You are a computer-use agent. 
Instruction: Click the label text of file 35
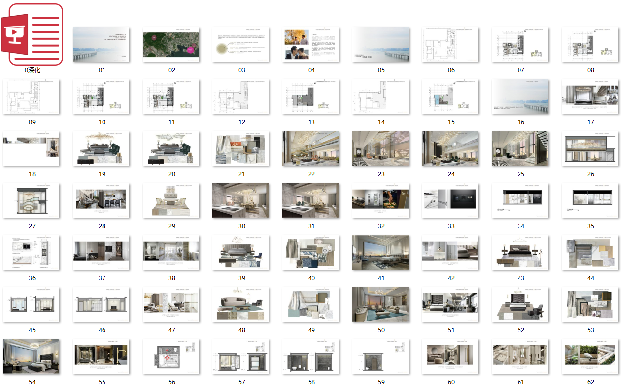(590, 226)
